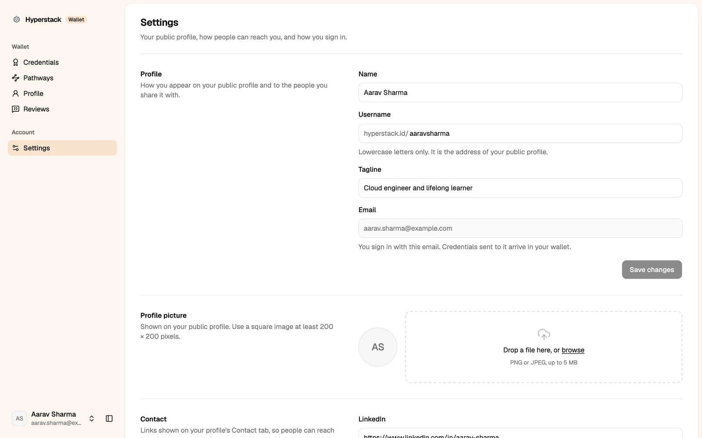
Task: Edit the Tagline input field
Action: 520,188
